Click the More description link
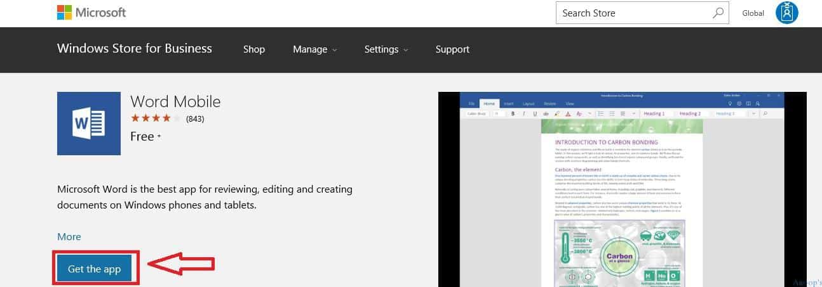 click(x=69, y=236)
